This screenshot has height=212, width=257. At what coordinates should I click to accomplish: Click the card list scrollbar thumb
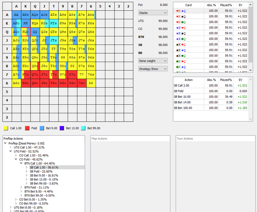pos(250,35)
